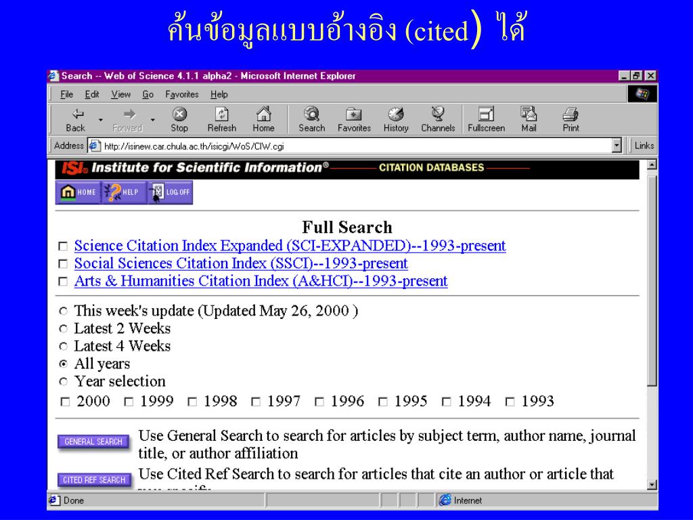Click the LOG OFF button
This screenshot has height=520, width=693.
pyautogui.click(x=170, y=192)
